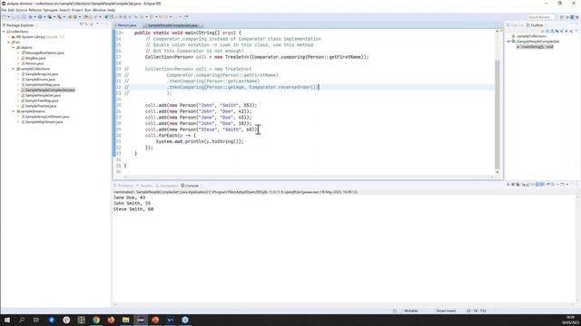
Task: Open SamplePeopleSet.java in Package Explorer
Action: [43, 95]
